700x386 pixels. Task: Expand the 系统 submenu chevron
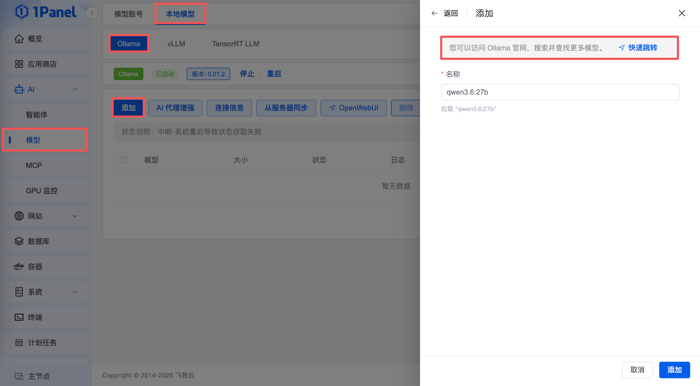tap(75, 292)
